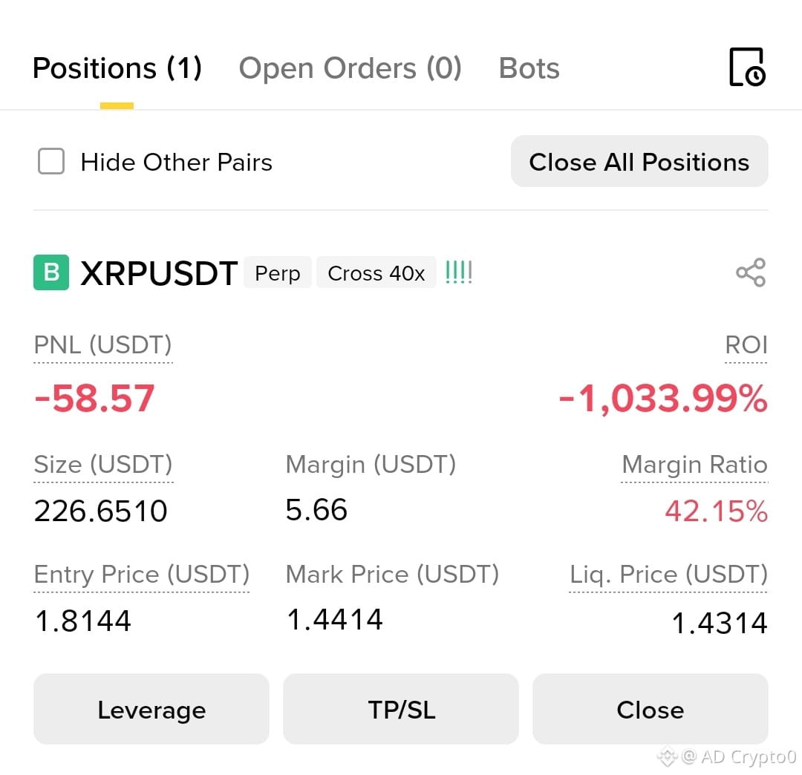Click the Close All Positions button
The height and width of the screenshot is (775, 802).
[x=639, y=162]
